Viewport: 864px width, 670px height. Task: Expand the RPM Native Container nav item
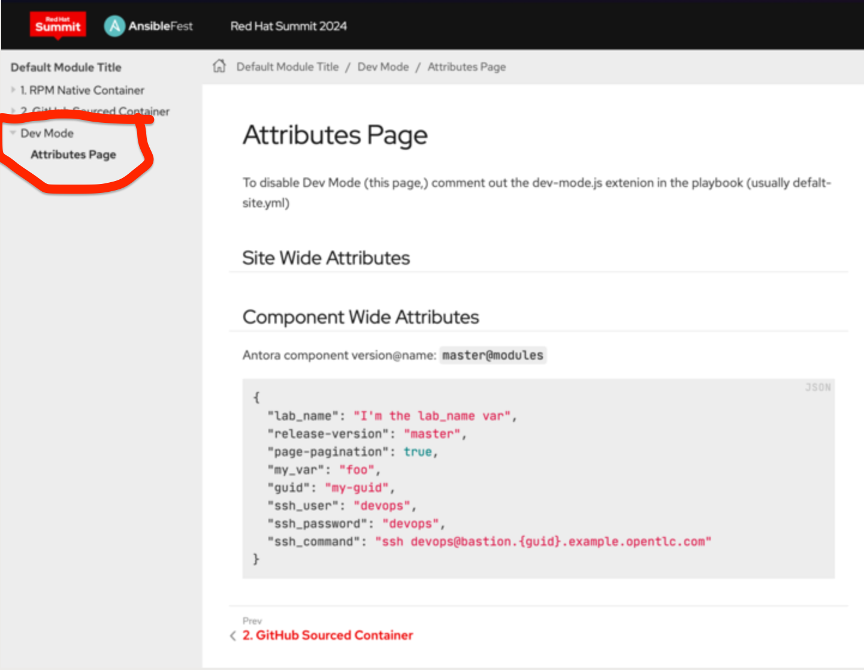pos(13,90)
